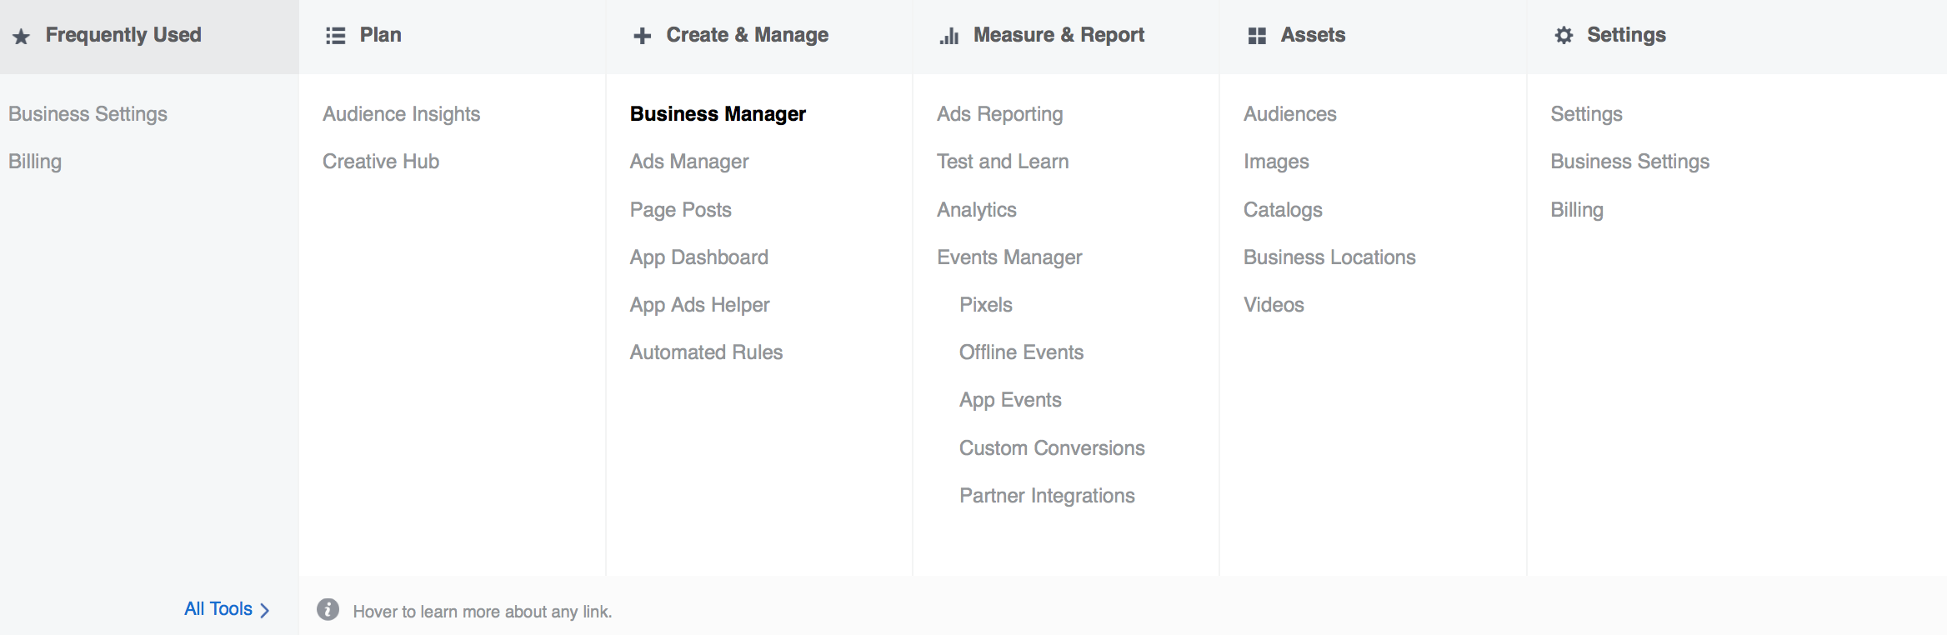Screen dimensions: 1947x635
Task: Open Audiences under Assets
Action: coord(1289,114)
